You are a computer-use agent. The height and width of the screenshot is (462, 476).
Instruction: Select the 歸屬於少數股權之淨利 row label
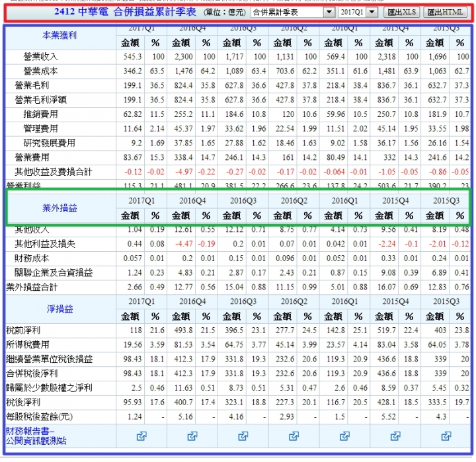tap(49, 388)
